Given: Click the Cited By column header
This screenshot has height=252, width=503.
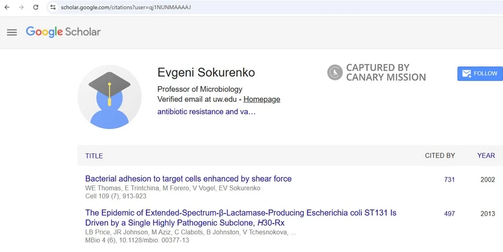Looking at the screenshot, I should [439, 155].
